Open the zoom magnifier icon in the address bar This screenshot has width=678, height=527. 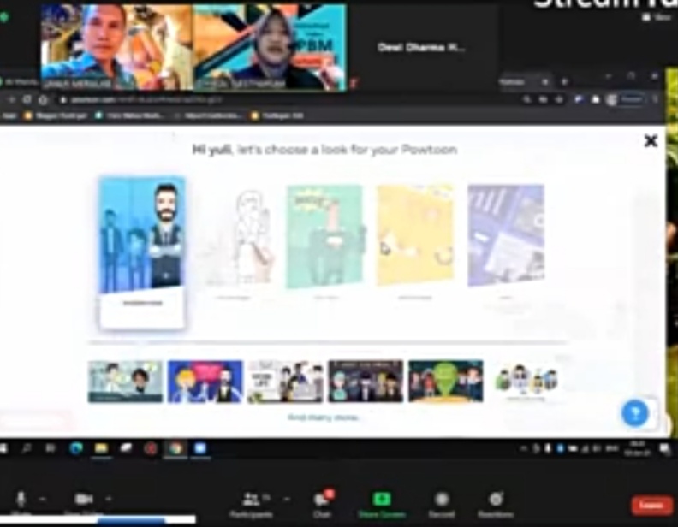526,100
